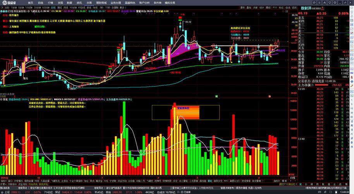Select the MACD indicator tab
Image resolution: width=354 pixels, height=194 pixels.
click(227, 181)
